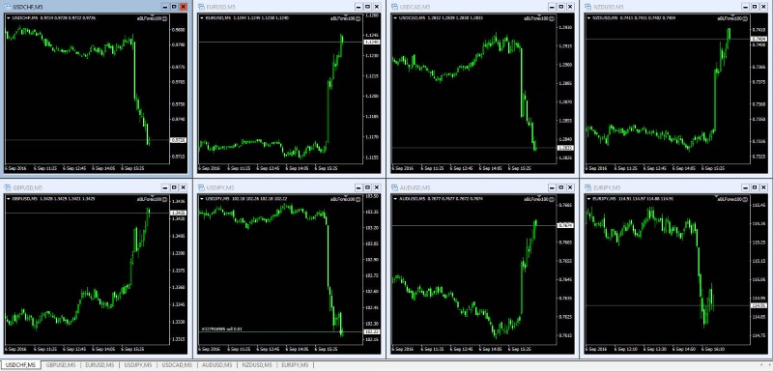Close the AUDUSD,M5 chart window
This screenshot has width=773, height=372.
tap(570, 187)
